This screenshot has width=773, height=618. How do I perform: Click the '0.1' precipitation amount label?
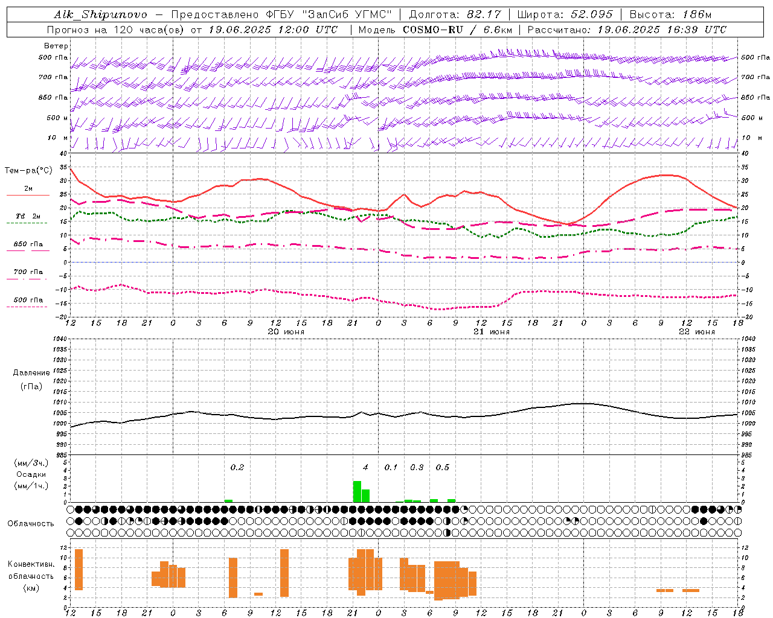coord(391,467)
